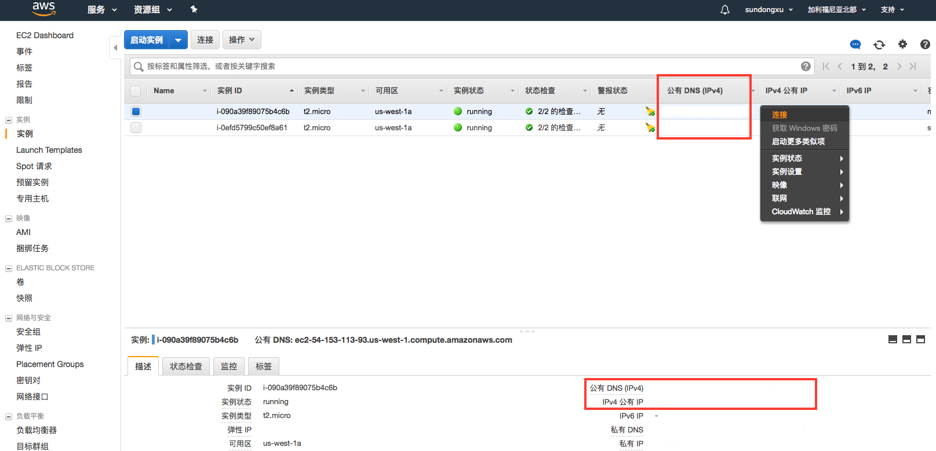Collapse the Instances sidebar section

pos(9,120)
